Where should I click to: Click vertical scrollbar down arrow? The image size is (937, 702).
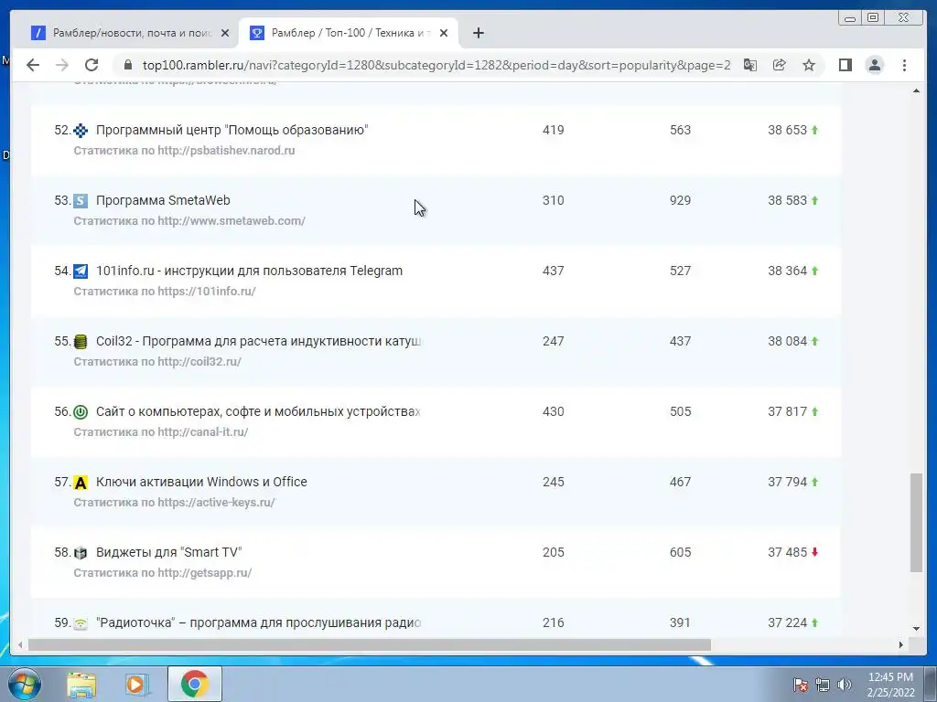(916, 629)
